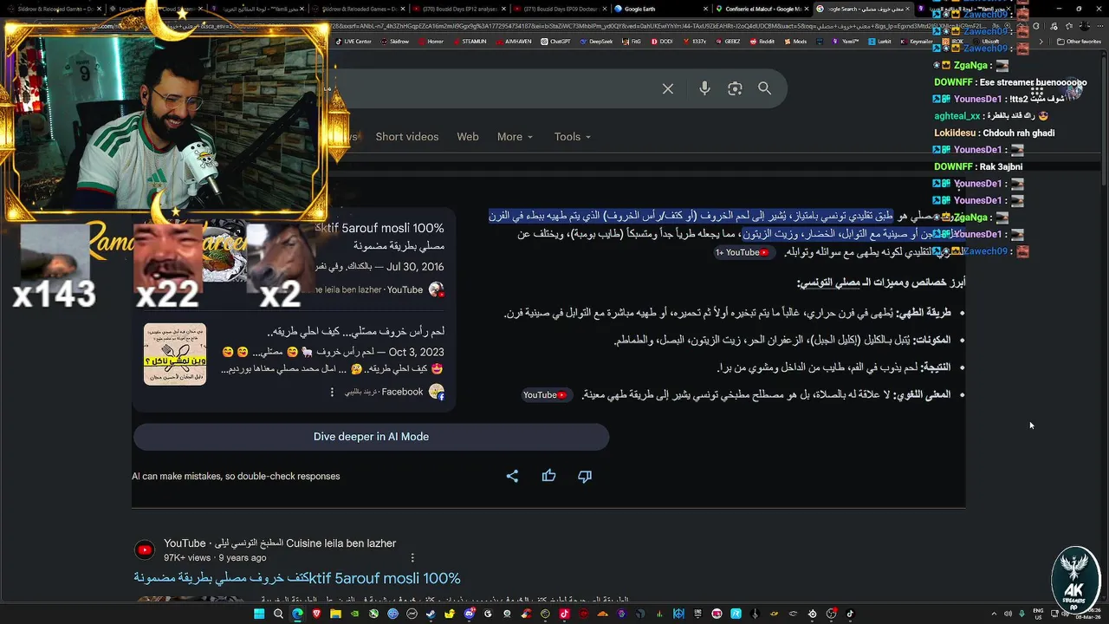Open Keymailer bookmark
Viewport: 1109px width, 624px height.
pyautogui.click(x=918, y=42)
